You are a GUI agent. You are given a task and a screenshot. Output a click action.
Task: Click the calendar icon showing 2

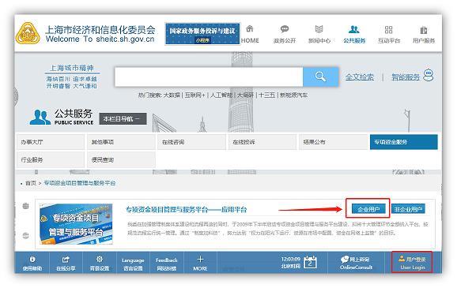pos(310,263)
